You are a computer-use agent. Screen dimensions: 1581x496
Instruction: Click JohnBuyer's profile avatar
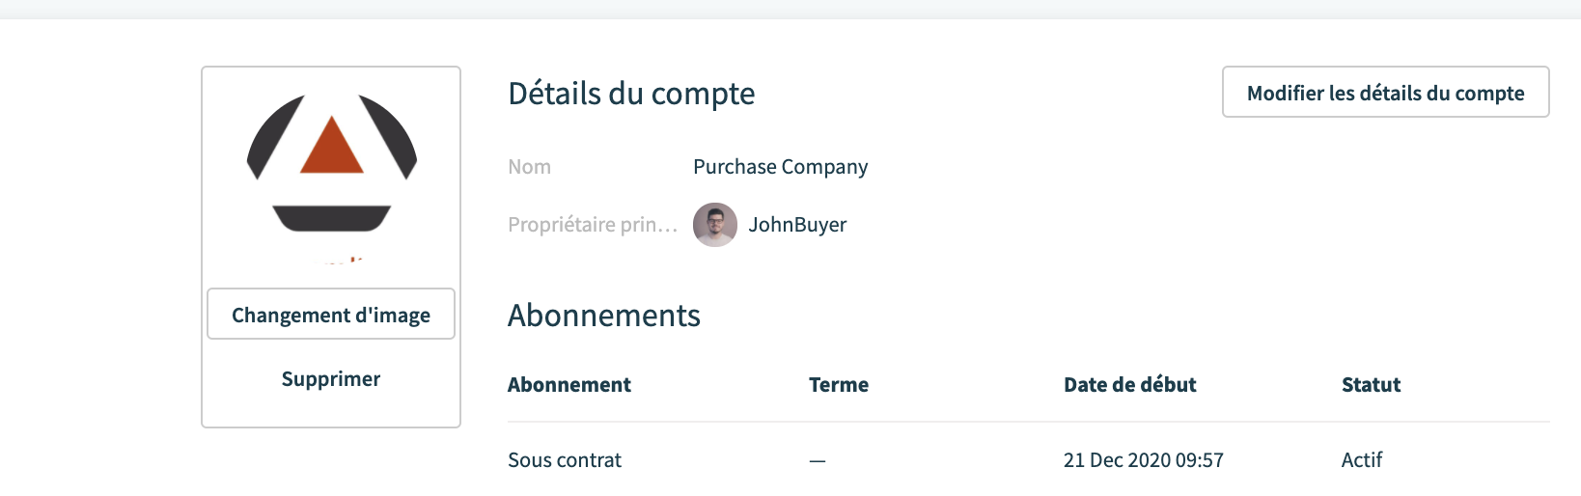(x=715, y=225)
